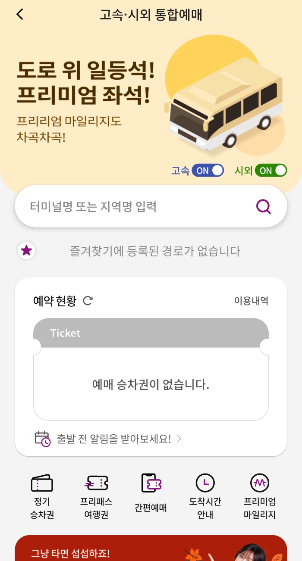Tap the back arrow at top left
This screenshot has height=561, width=302.
pyautogui.click(x=19, y=14)
